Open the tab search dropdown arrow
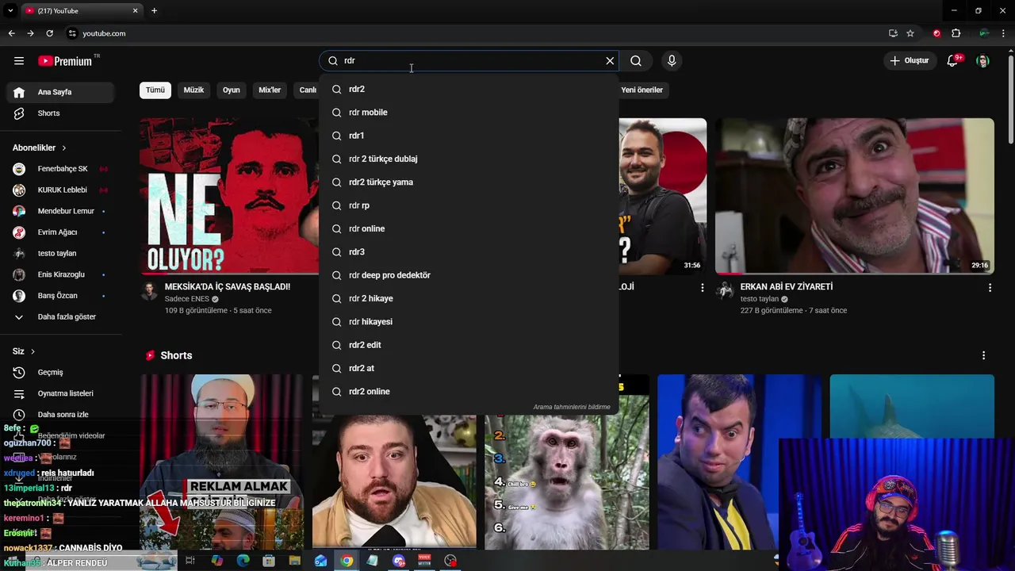 (x=10, y=10)
